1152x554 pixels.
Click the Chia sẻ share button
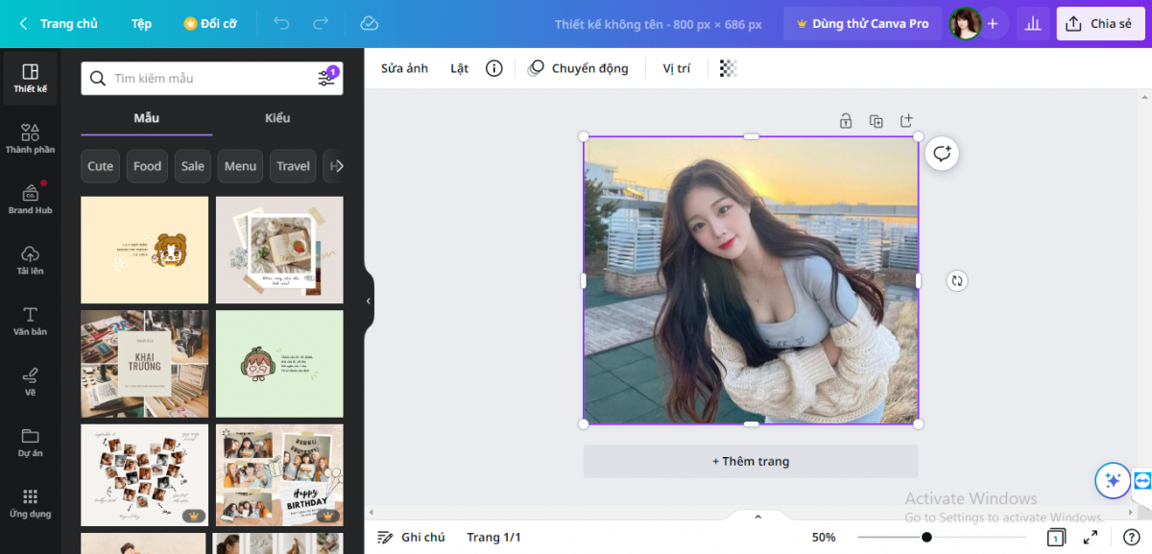1100,23
